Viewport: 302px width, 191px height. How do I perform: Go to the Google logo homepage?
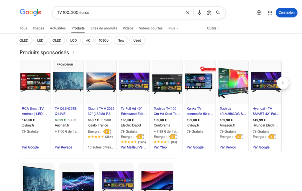coord(31,12)
